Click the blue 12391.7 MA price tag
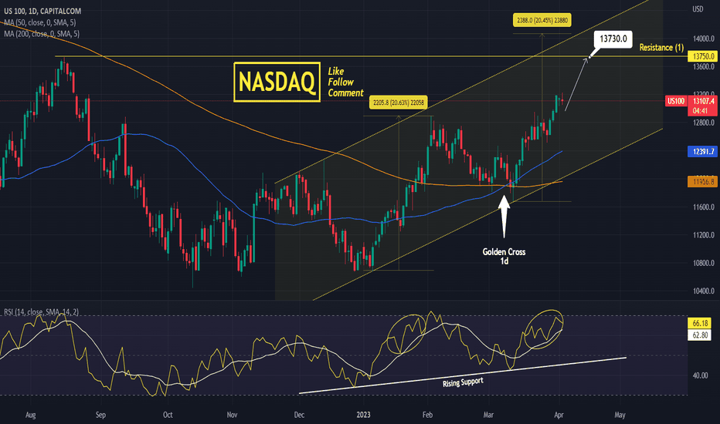This screenshot has width=720, height=424. click(702, 152)
